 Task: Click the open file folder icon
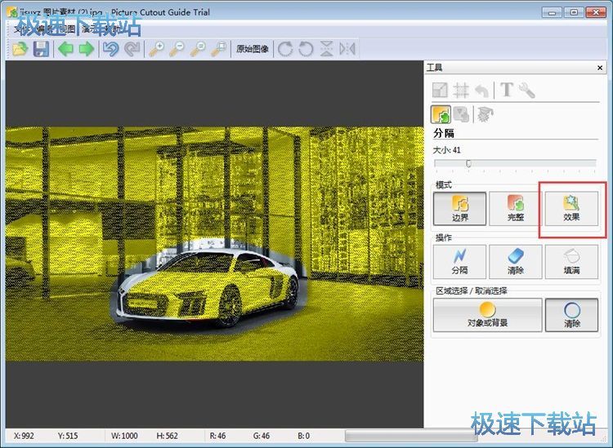pos(20,49)
